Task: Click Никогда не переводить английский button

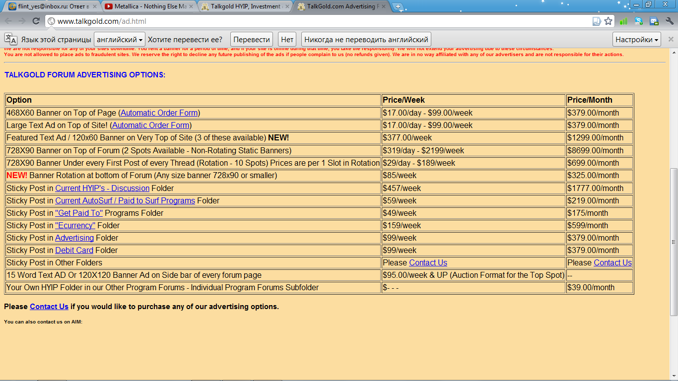Action: pos(366,40)
